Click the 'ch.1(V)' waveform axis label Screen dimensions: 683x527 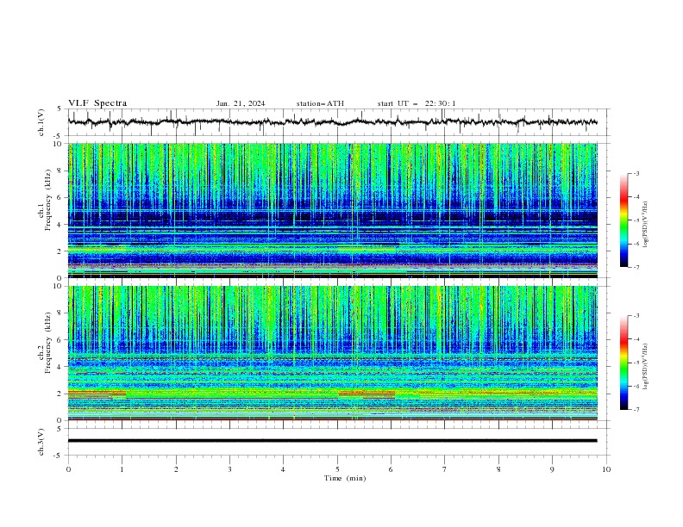tap(41, 122)
